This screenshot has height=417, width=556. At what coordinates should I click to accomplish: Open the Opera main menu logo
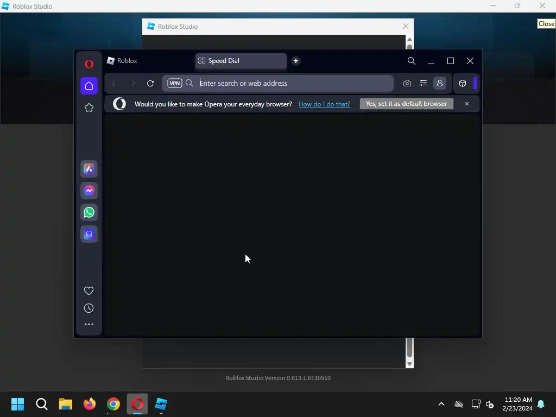click(x=89, y=64)
